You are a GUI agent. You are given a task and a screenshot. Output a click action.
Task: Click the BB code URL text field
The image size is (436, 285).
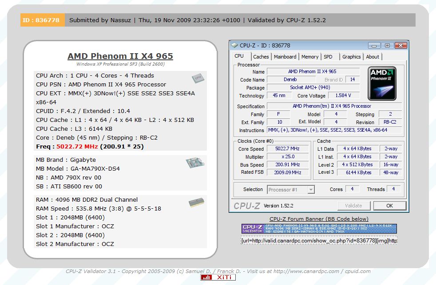coord(319,241)
